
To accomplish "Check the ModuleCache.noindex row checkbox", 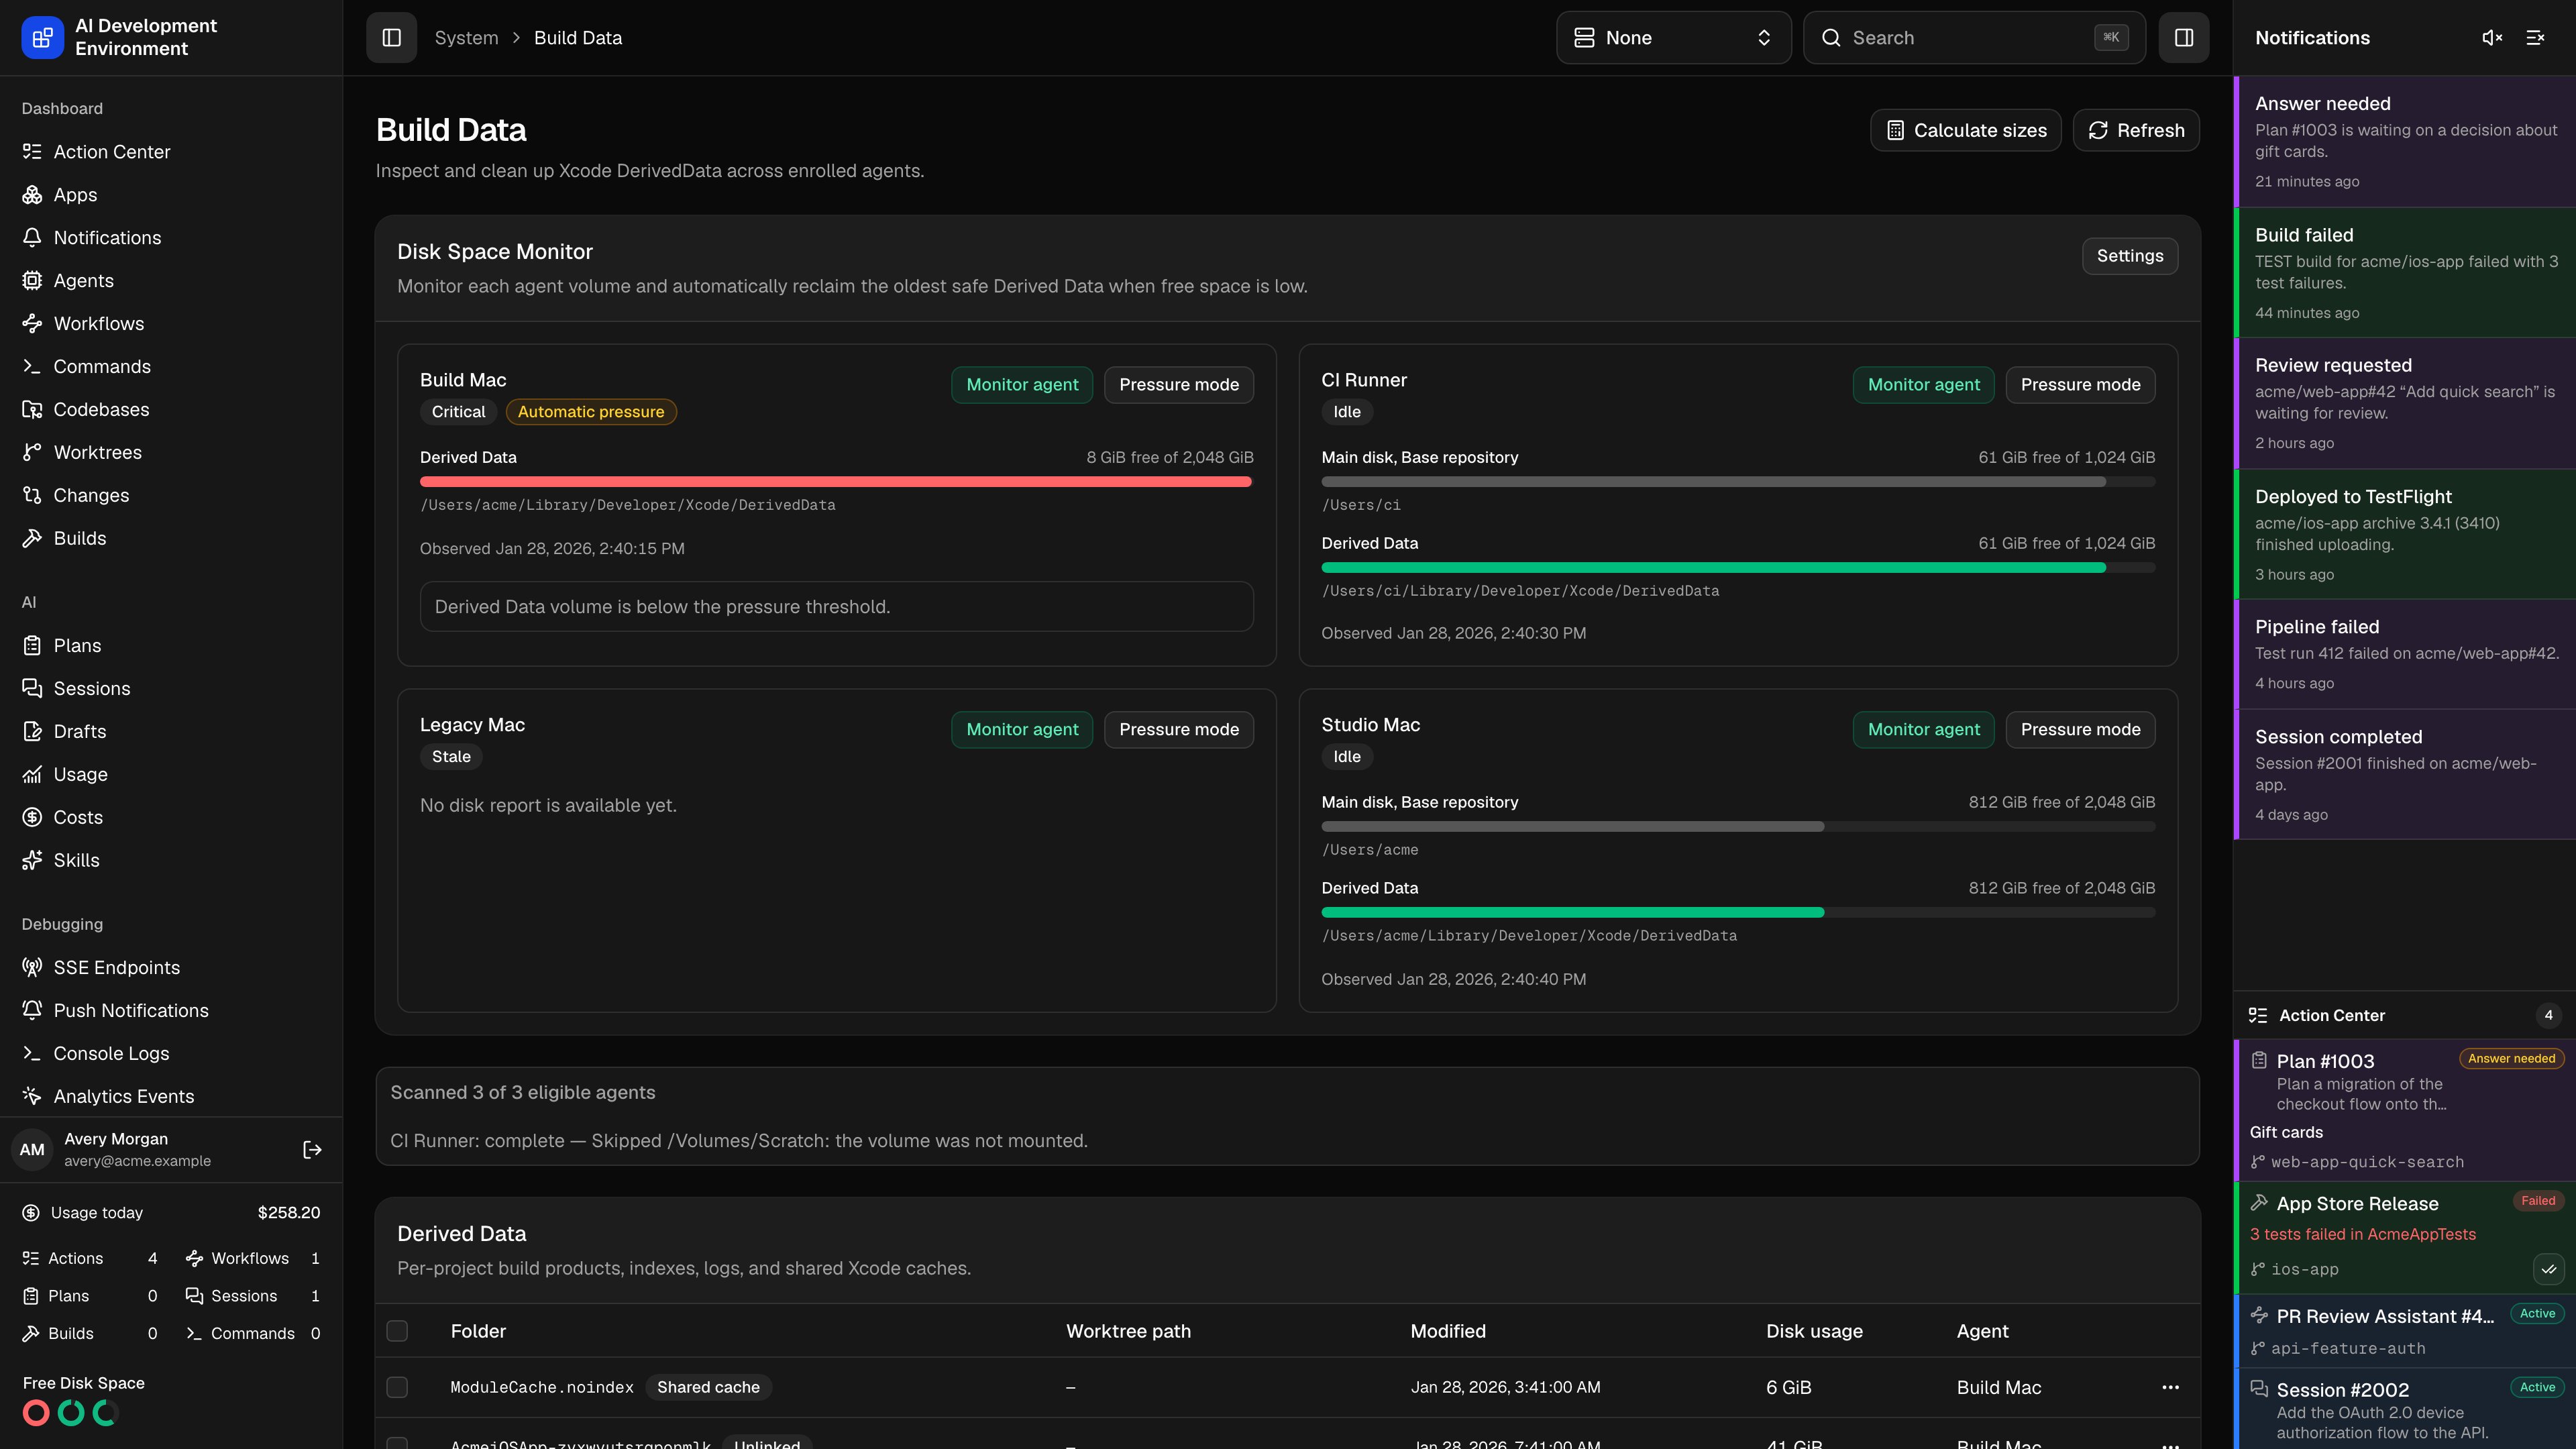I will click(x=397, y=1387).
